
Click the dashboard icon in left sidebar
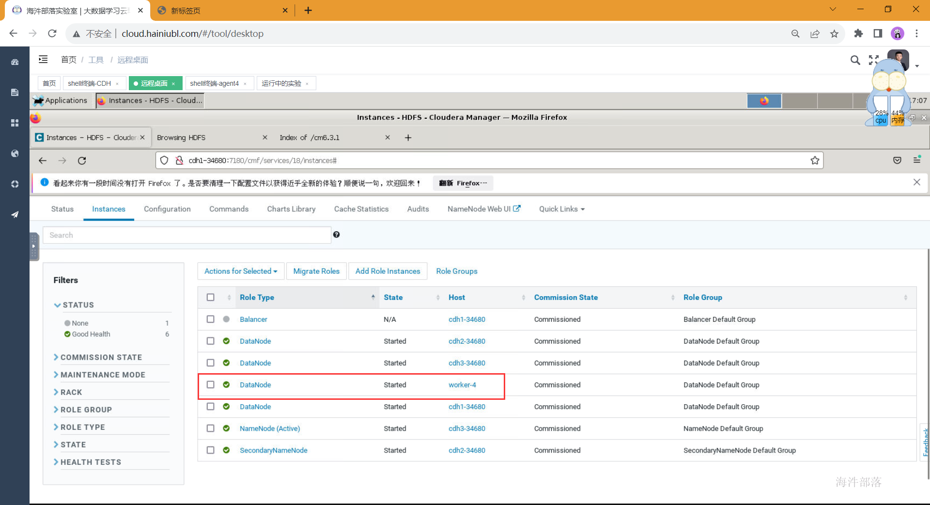15,62
